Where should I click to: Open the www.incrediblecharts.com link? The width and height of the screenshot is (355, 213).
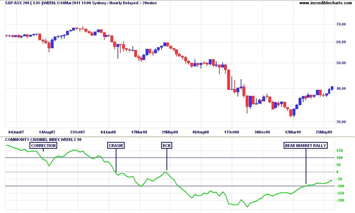click(326, 3)
